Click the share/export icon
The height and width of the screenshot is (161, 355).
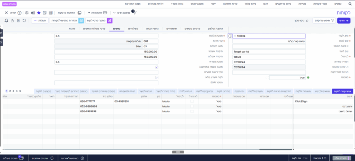click(12, 20)
